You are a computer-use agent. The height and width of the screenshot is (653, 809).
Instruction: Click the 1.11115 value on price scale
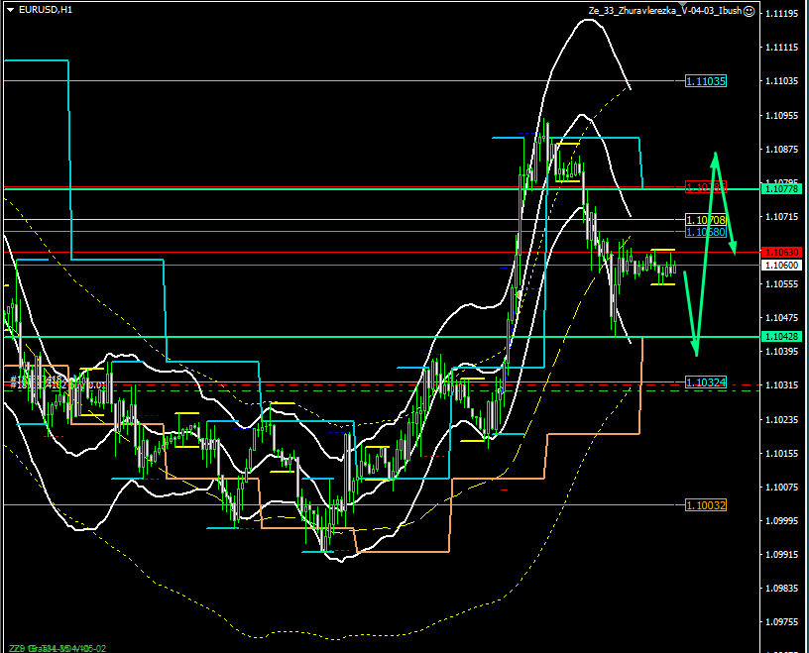coord(781,48)
